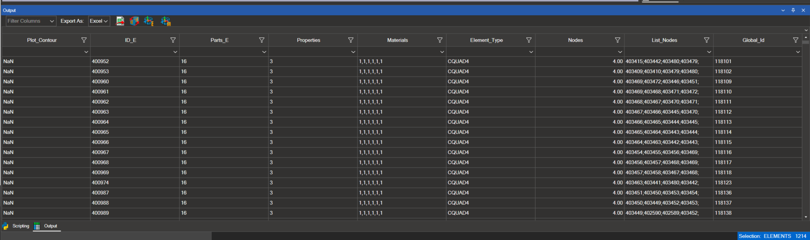
Task: Open the Filter Columns dropdown
Action: click(31, 21)
